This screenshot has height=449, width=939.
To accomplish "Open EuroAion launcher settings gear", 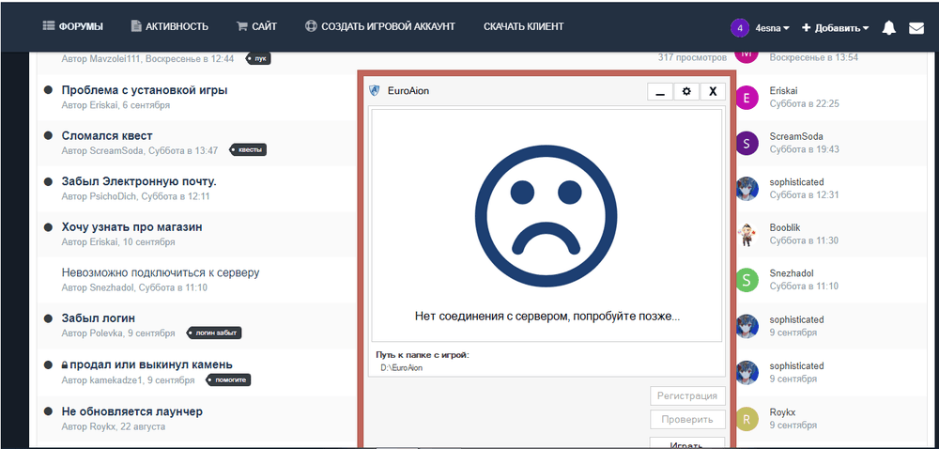I will [686, 91].
